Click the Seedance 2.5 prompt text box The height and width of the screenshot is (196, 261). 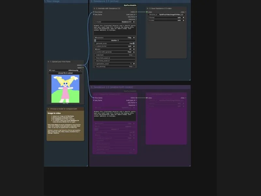[x=115, y=30]
